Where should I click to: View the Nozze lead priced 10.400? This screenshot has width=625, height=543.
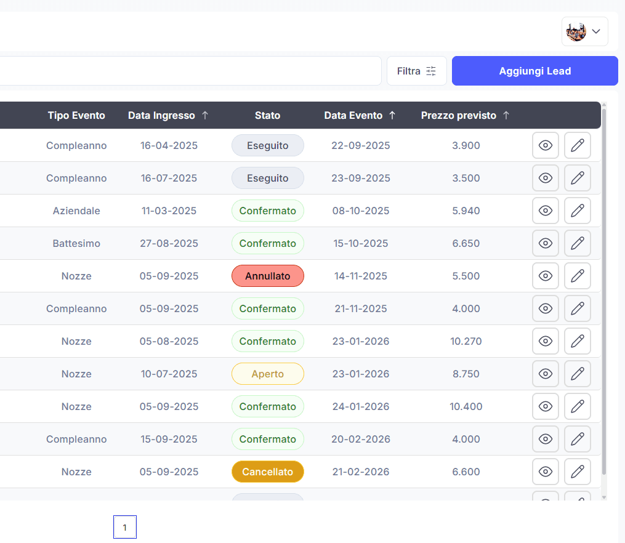(x=546, y=407)
